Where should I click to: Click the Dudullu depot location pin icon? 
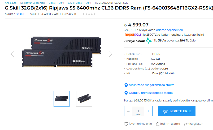tap(126, 93)
